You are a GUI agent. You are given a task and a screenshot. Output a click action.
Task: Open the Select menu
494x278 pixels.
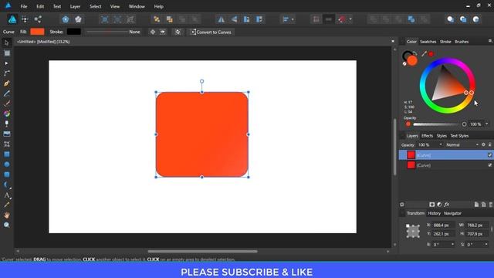click(95, 6)
